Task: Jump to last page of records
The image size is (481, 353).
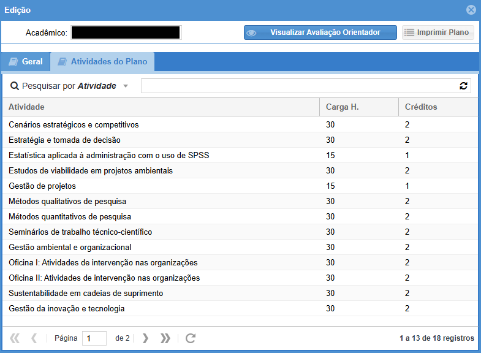Action: 165,338
